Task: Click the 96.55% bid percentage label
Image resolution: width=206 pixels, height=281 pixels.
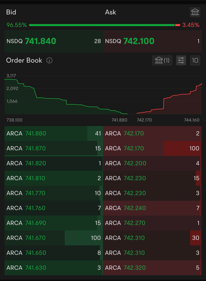Action: pos(16,25)
